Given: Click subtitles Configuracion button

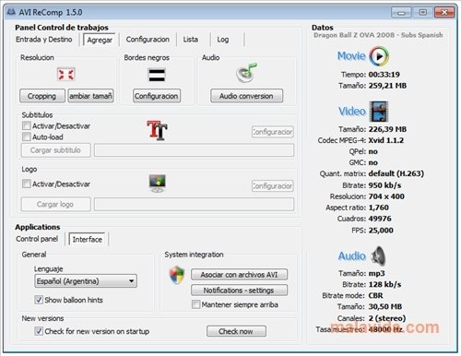Looking at the screenshot, I should click(x=272, y=132).
